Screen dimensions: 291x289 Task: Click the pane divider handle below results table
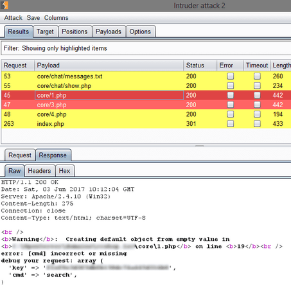[x=200, y=146]
